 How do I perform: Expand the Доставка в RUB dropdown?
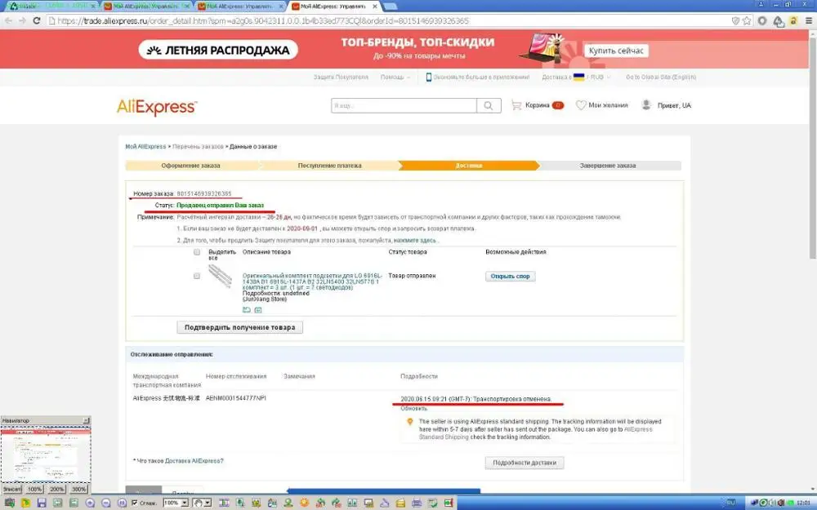[x=576, y=77]
